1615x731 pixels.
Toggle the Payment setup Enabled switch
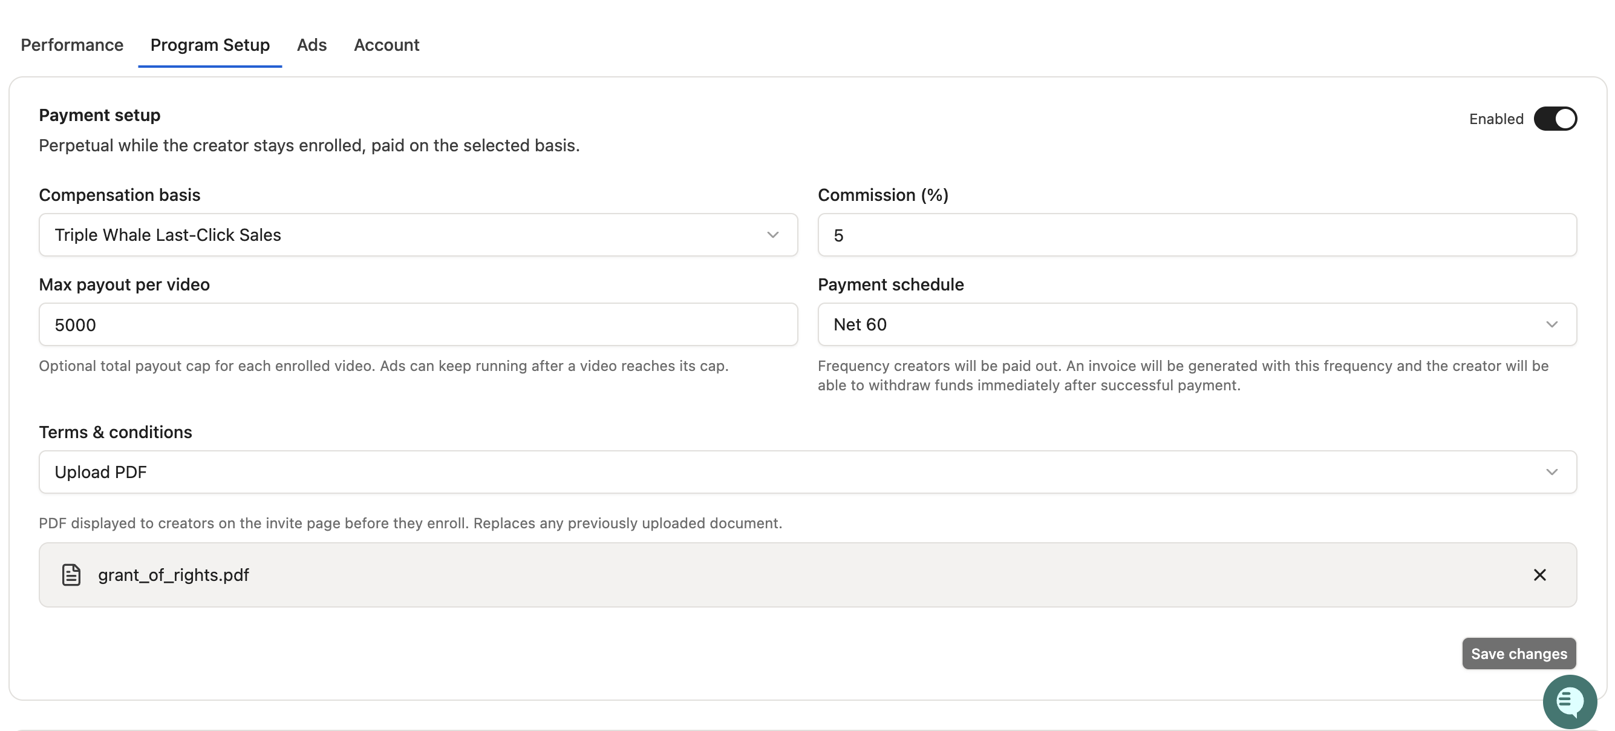(x=1555, y=119)
